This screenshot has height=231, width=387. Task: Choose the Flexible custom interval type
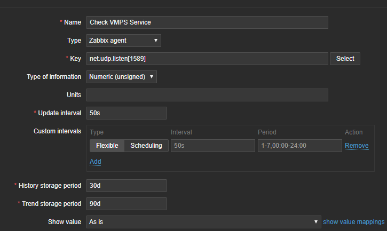pos(107,146)
